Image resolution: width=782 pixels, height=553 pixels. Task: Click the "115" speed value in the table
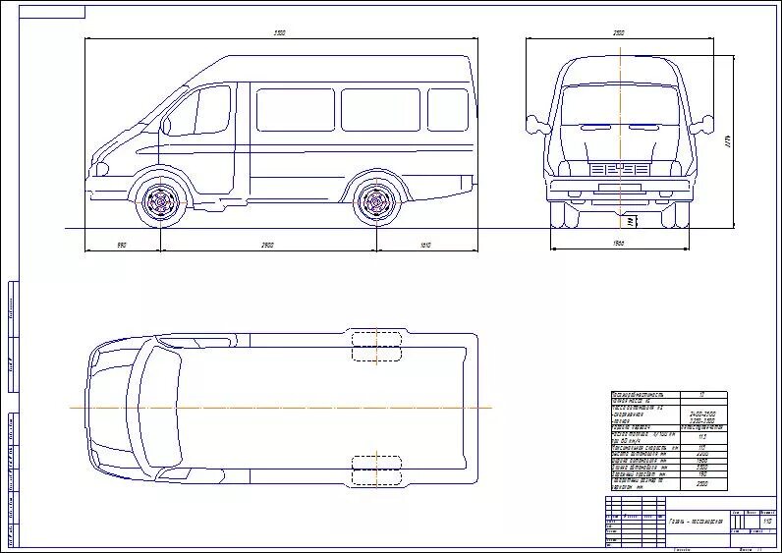702,447
